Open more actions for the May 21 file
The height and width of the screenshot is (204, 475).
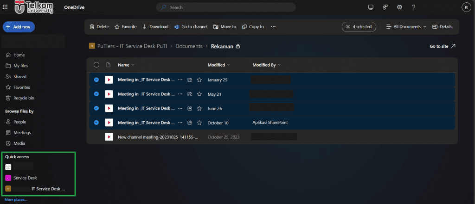[180, 94]
